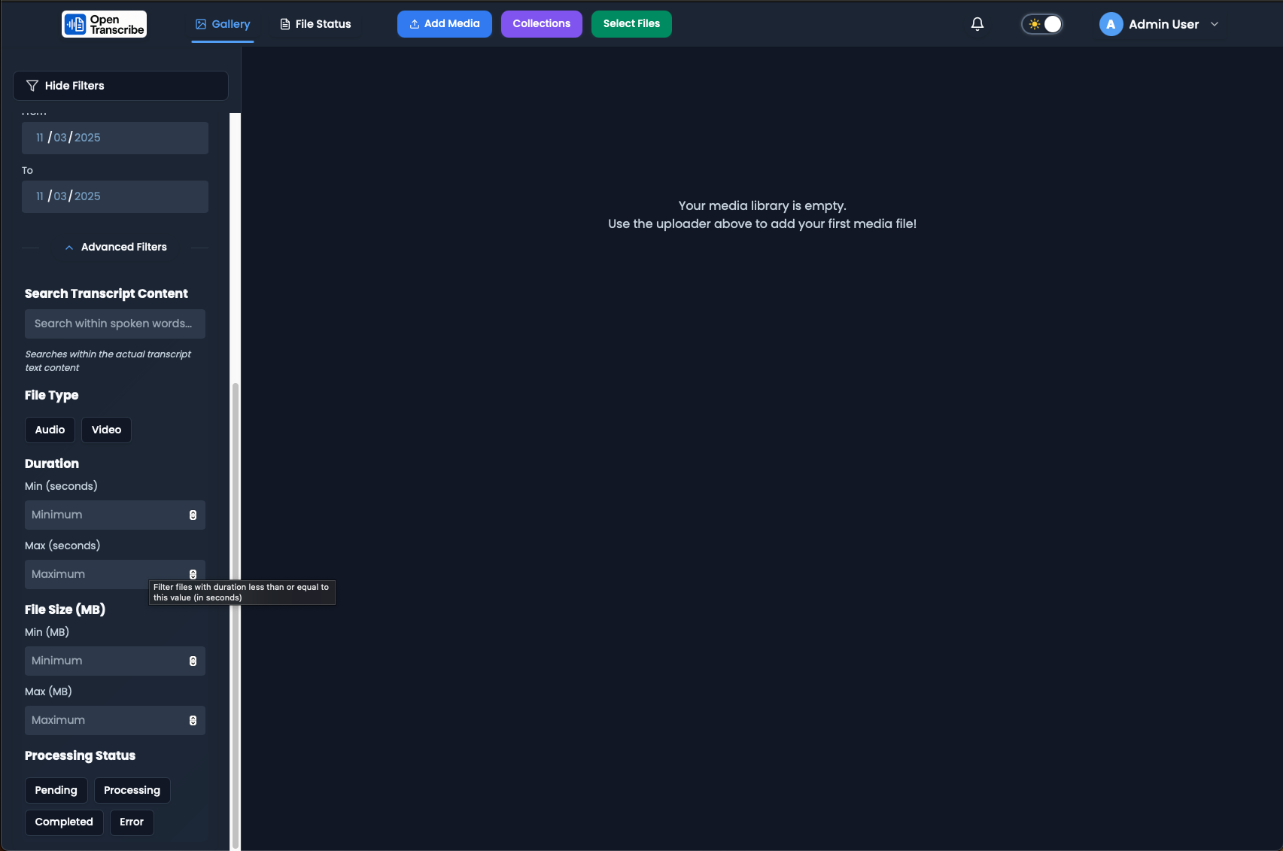The image size is (1283, 851).
Task: Click the stepper on File Size Minimum field
Action: point(193,661)
